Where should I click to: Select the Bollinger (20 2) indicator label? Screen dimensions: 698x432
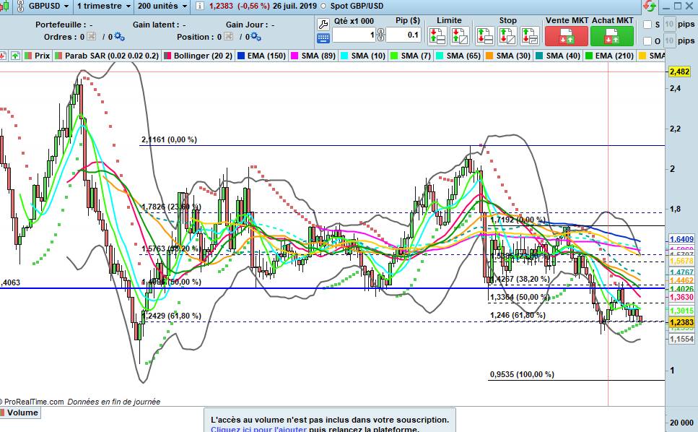[x=203, y=56]
